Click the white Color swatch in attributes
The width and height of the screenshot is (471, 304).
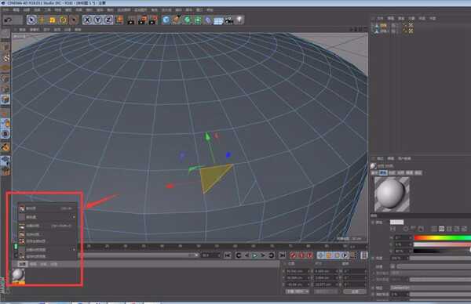tap(396, 223)
